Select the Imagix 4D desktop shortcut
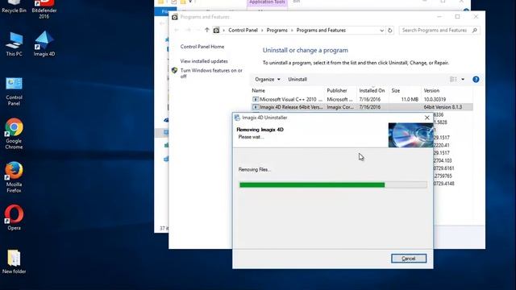This screenshot has width=516, height=290. 44,43
